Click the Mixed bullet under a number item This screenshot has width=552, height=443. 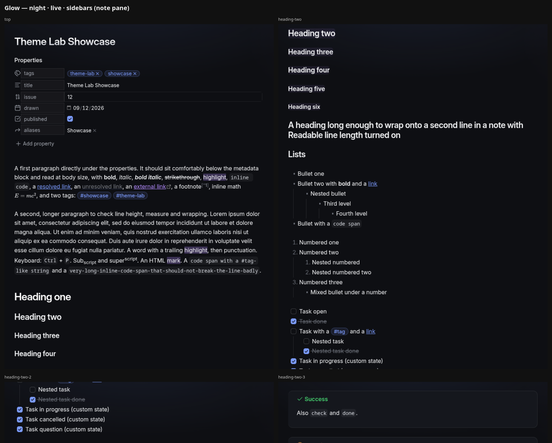point(348,292)
